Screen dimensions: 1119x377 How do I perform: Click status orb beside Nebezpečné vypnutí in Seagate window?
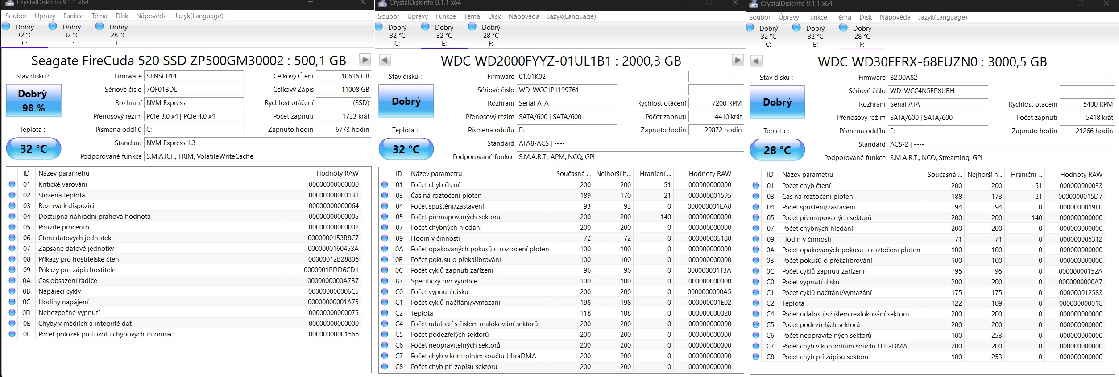click(x=12, y=312)
